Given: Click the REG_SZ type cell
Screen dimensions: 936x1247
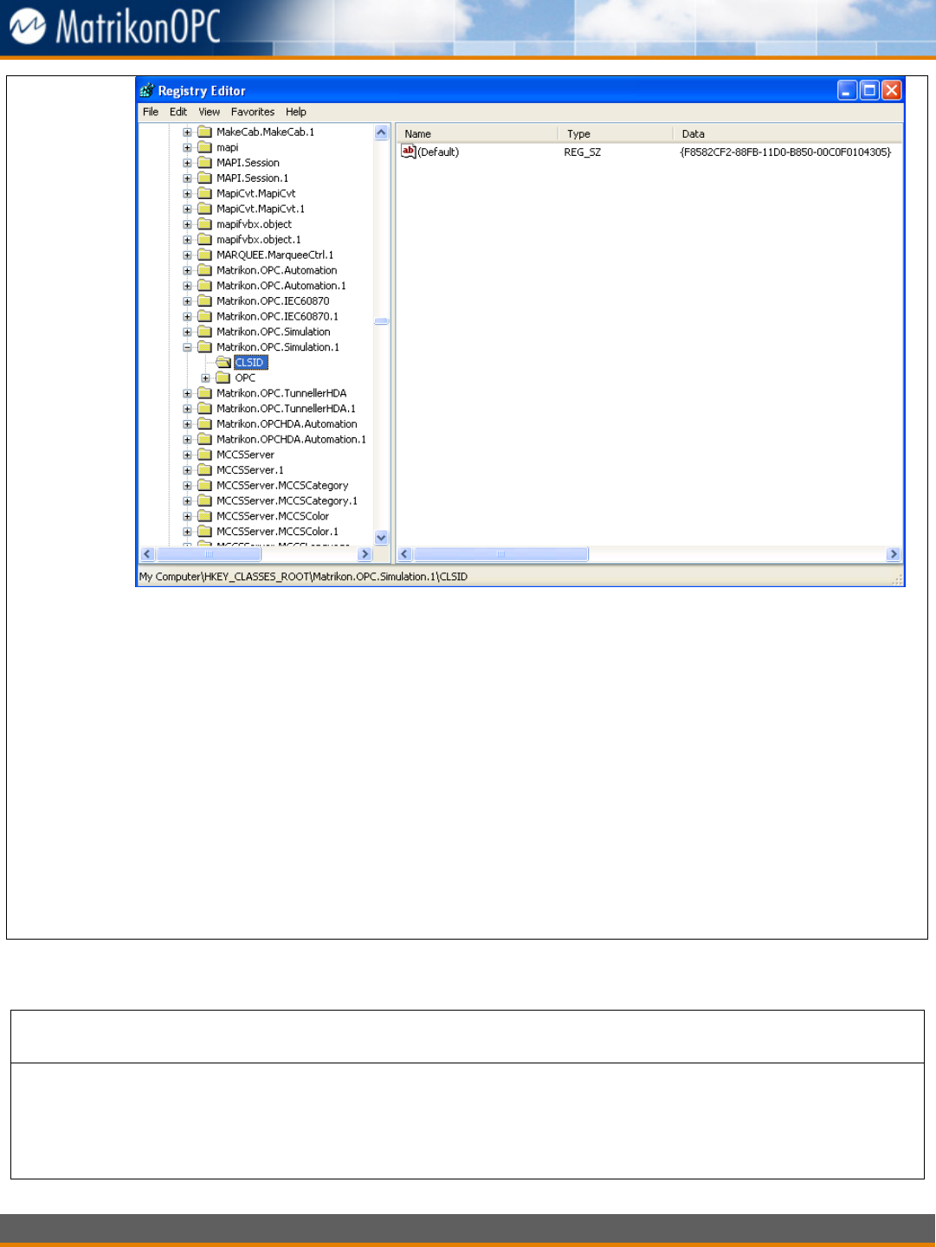Looking at the screenshot, I should point(583,152).
